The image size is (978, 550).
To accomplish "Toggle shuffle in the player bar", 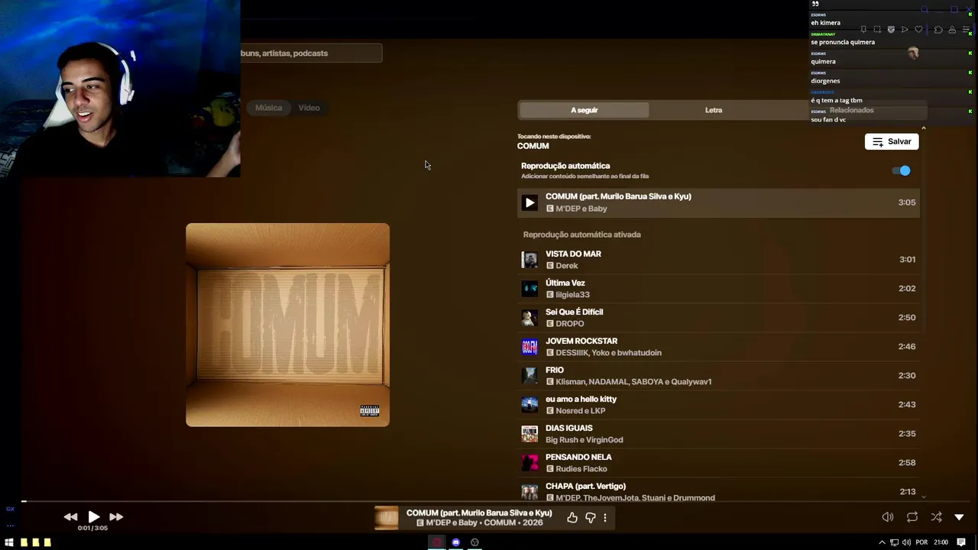I will (x=937, y=517).
